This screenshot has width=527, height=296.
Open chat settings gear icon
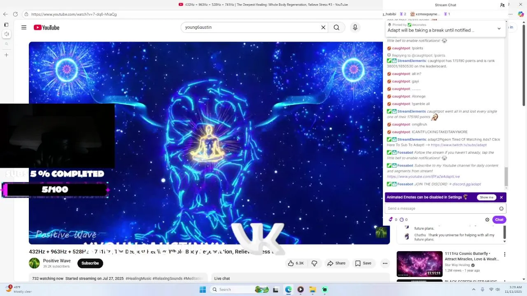coord(487,220)
